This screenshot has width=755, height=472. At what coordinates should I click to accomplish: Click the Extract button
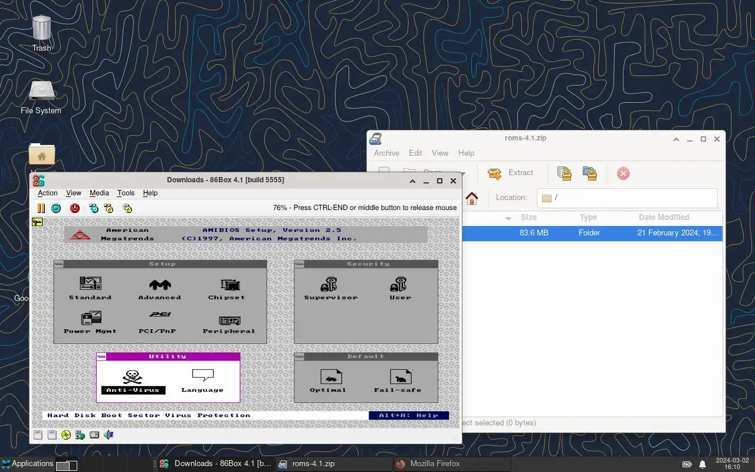[510, 173]
